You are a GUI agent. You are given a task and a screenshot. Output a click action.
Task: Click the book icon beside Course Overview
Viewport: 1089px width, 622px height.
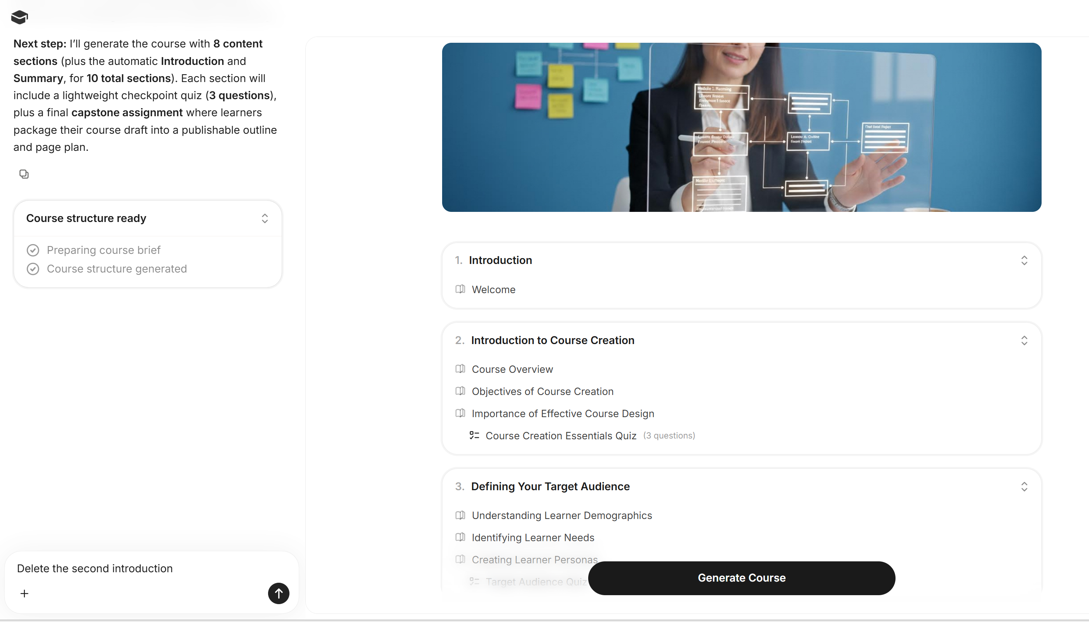460,369
